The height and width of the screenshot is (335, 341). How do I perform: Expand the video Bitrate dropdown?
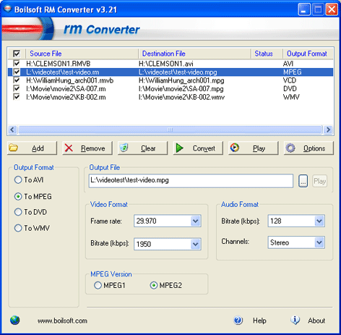click(x=195, y=244)
